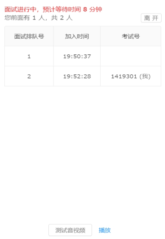Click the blue 播放 link
This screenshot has width=165, height=239.
105,230
